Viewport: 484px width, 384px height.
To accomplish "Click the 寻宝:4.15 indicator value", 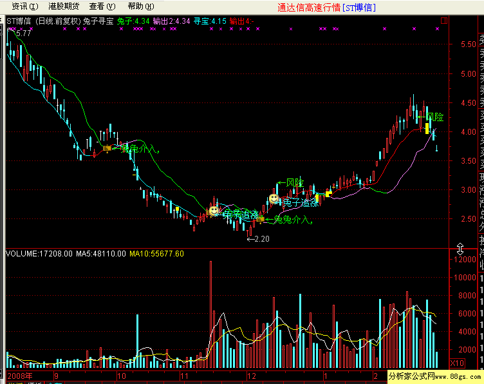I will coord(210,21).
